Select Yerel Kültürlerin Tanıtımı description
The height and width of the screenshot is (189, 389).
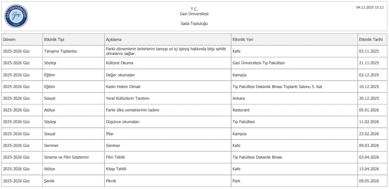(x=127, y=98)
